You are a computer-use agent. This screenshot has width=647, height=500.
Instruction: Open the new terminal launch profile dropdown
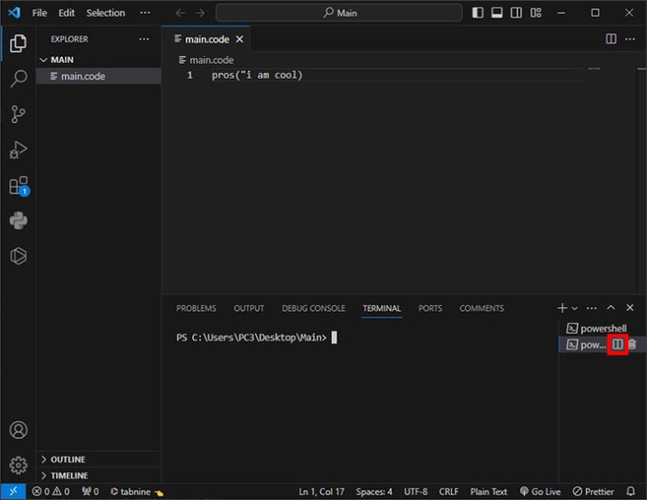click(x=575, y=308)
